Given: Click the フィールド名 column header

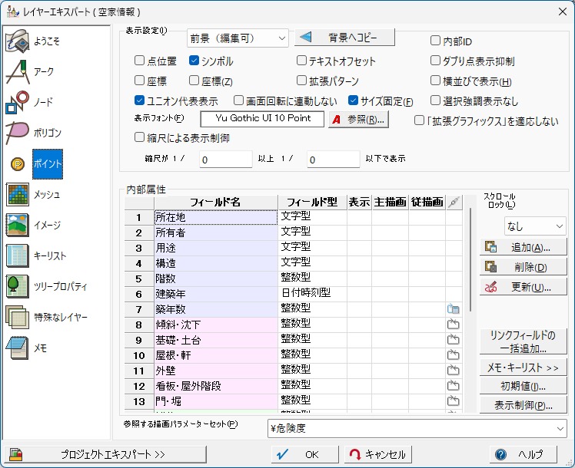Looking at the screenshot, I should click(216, 202).
